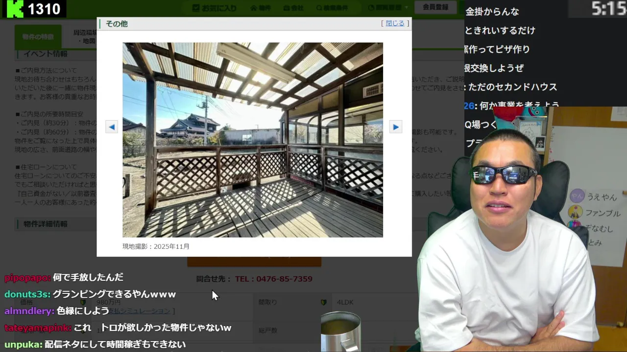Click the うえやん name on the whiteboard list
The width and height of the screenshot is (627, 352).
pos(602,197)
